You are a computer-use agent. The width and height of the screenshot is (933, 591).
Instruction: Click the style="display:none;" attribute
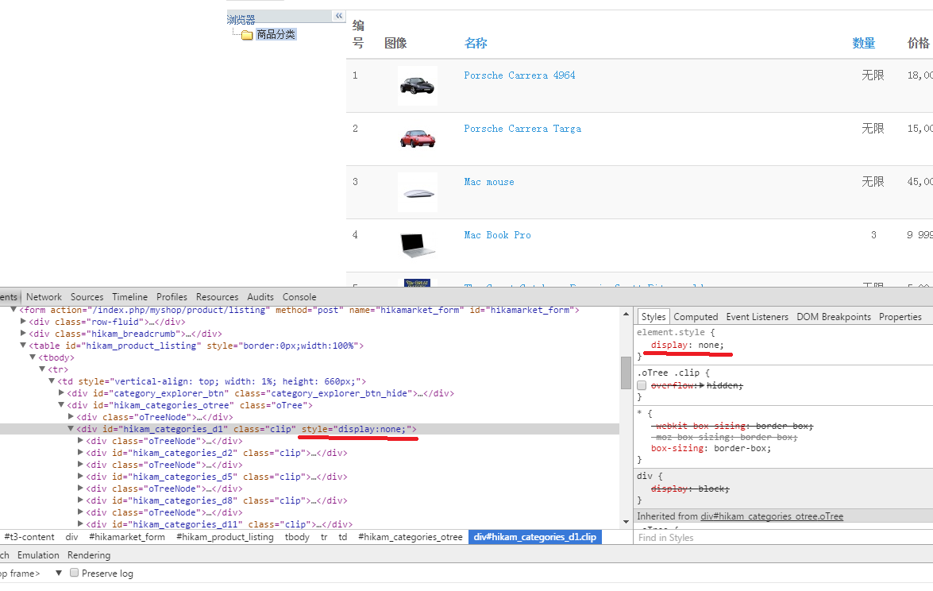click(x=359, y=429)
